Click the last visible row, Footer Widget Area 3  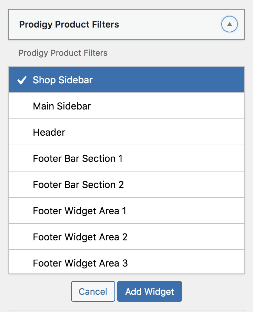tap(126, 262)
